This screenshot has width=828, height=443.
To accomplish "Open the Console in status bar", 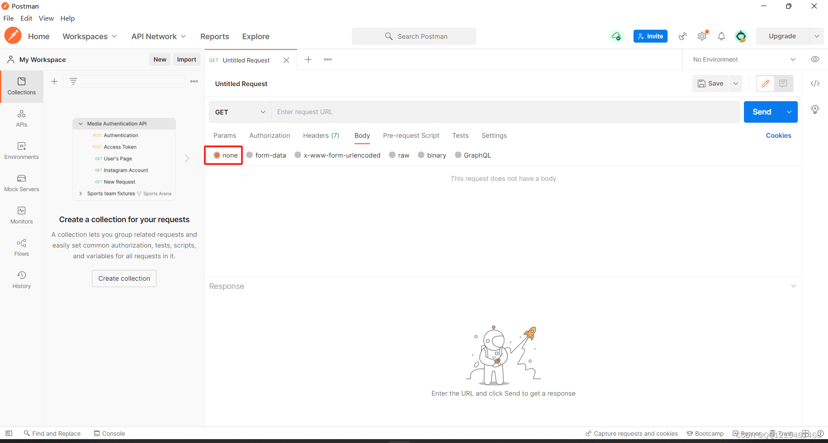I will coord(110,434).
